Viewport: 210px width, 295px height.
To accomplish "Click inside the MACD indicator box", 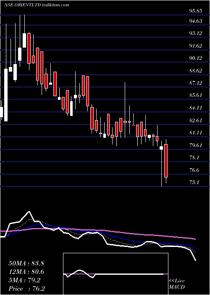I will (x=115, y=274).
